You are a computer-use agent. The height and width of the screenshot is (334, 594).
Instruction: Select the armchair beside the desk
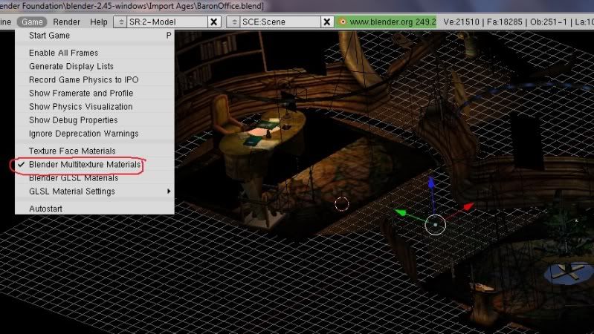(x=225, y=114)
